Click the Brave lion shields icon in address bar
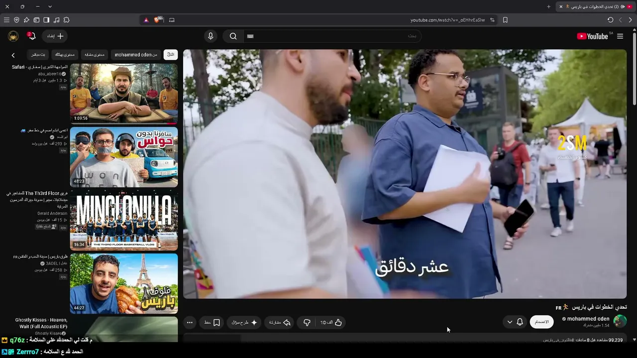Image resolution: width=637 pixels, height=358 pixels. click(x=158, y=20)
